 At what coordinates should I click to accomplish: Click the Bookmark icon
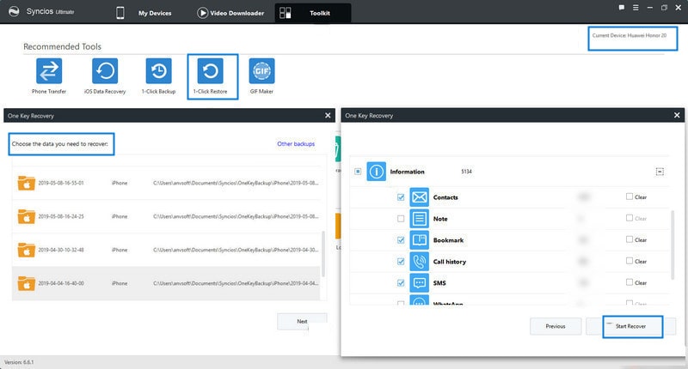point(419,240)
